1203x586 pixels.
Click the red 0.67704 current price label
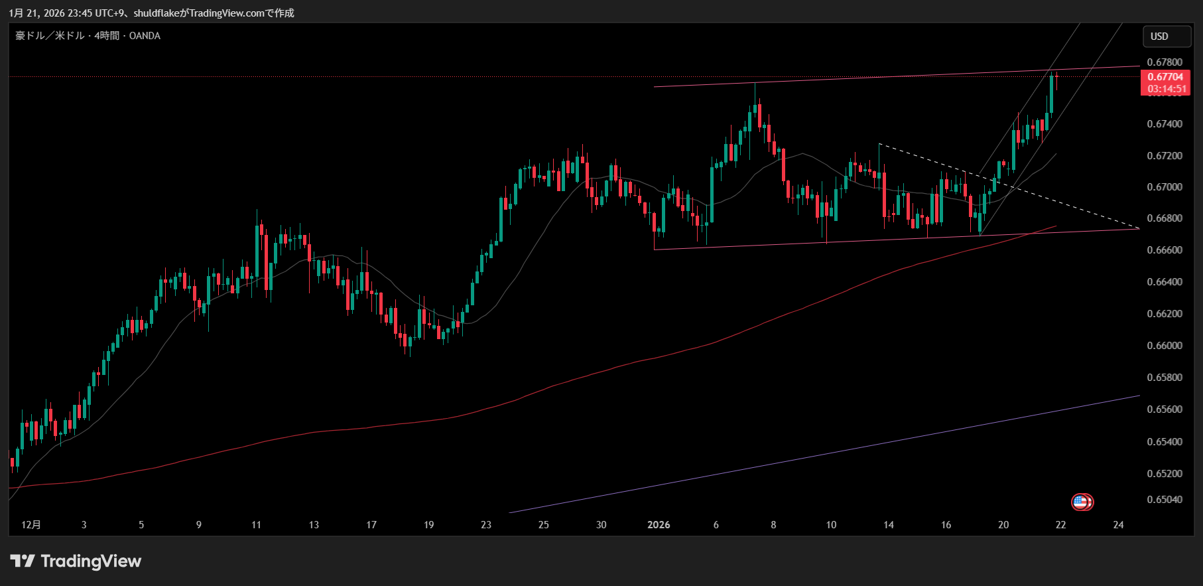pyautogui.click(x=1165, y=77)
